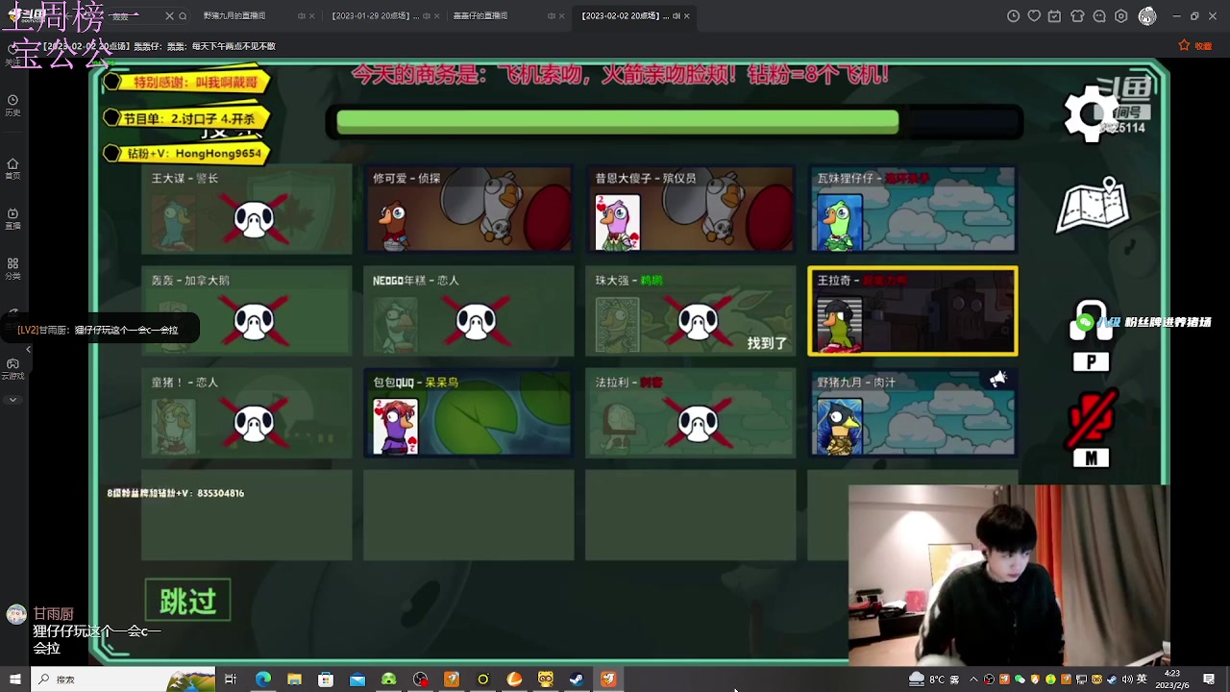
Task: Go to 首页 home in sidebar
Action: (x=12, y=169)
